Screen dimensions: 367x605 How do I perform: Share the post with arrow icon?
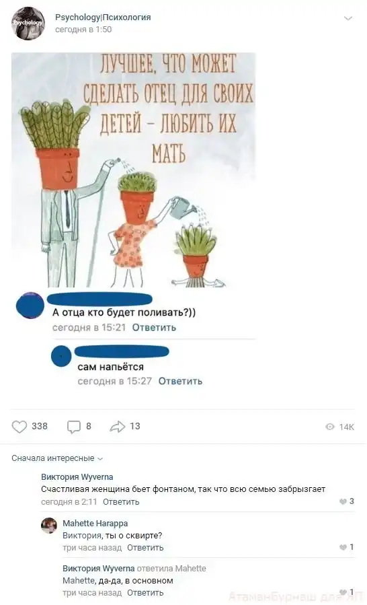[x=118, y=427]
